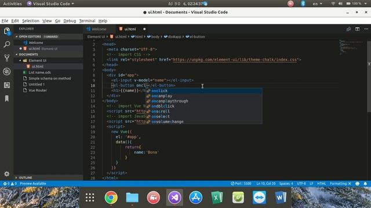Launch Google Chrome from the dock
This screenshot has height=208, width=371.
tap(111, 198)
